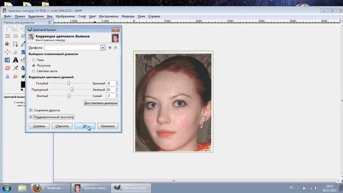The height and width of the screenshot is (193, 343).
Task: Decrease the Зеленый value with down arrow
Action: tap(117, 91)
